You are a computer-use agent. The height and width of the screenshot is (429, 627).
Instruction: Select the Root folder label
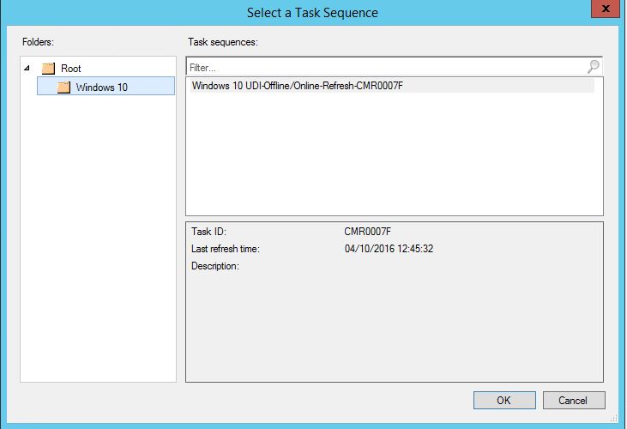tap(71, 69)
